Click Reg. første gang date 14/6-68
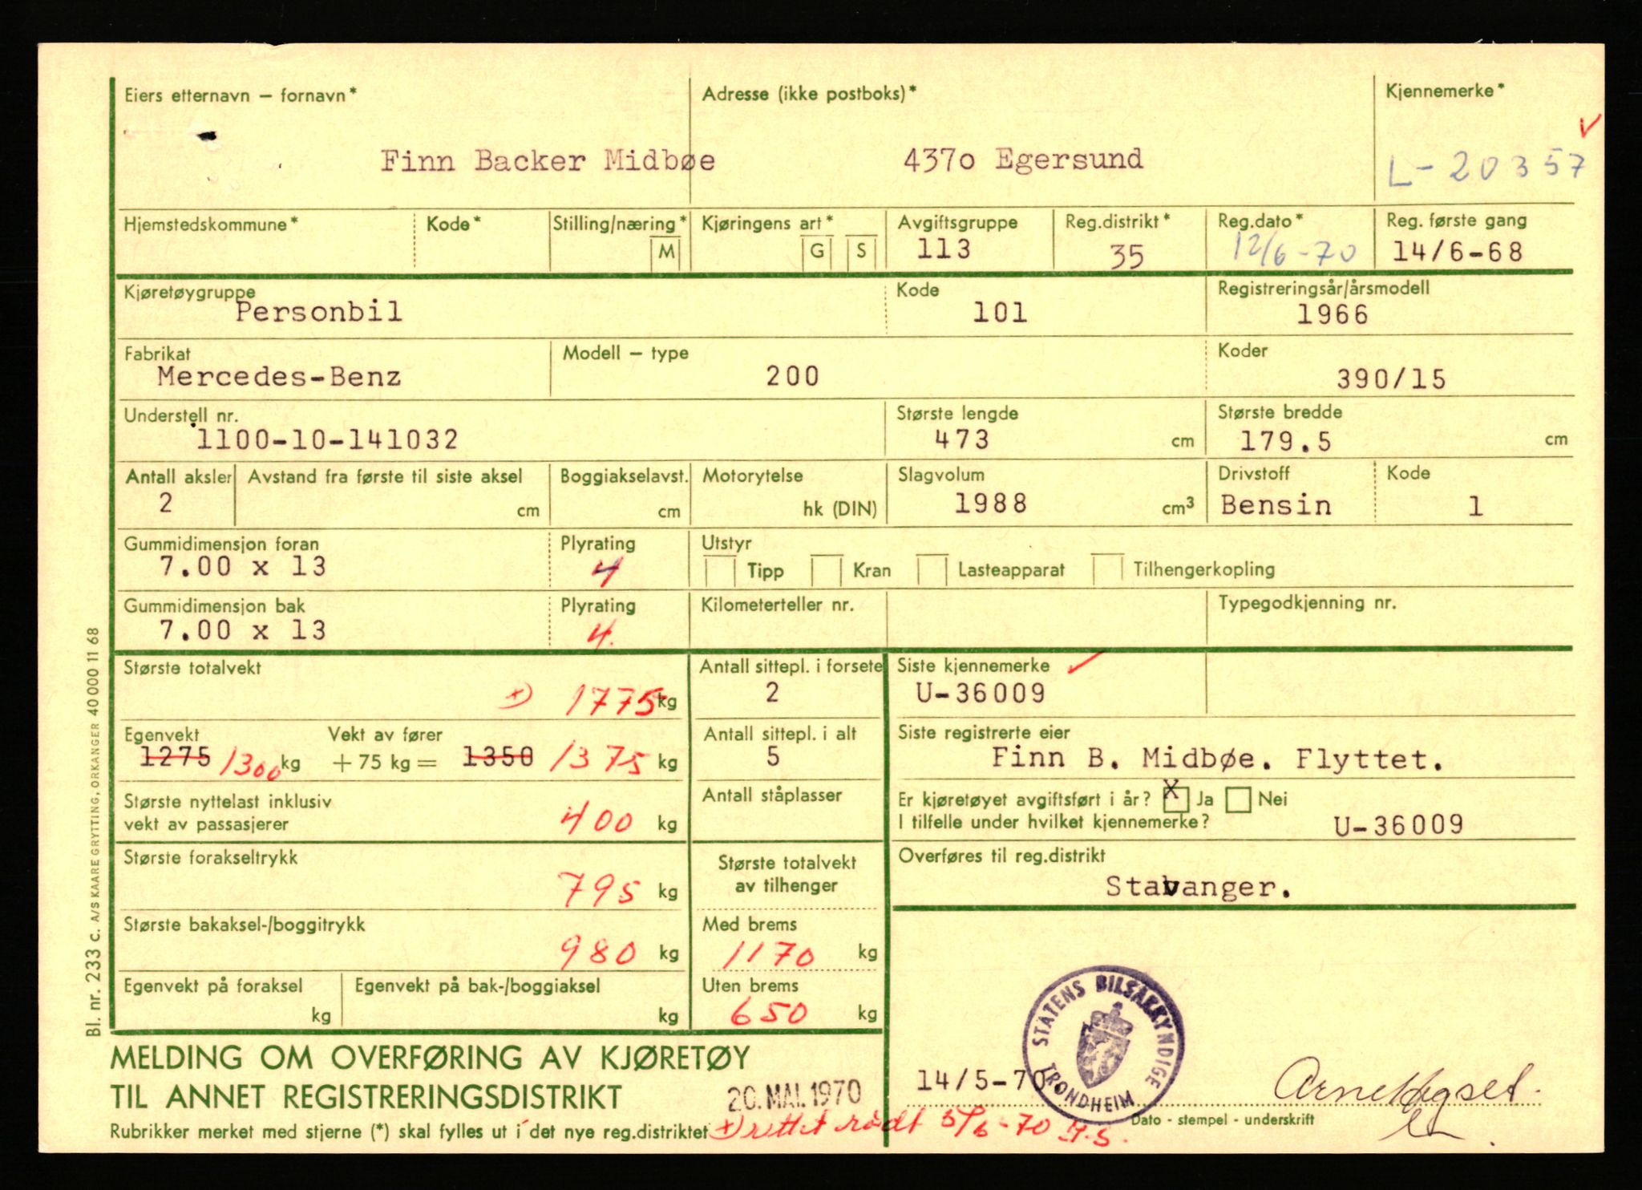The image size is (1642, 1190). point(1457,253)
